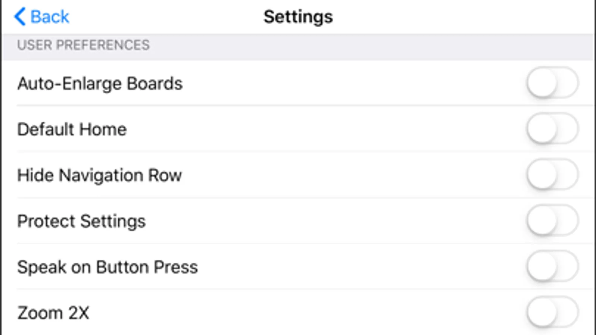Select the Zoom 2X label text
Screen dimensions: 596x335
(x=53, y=313)
